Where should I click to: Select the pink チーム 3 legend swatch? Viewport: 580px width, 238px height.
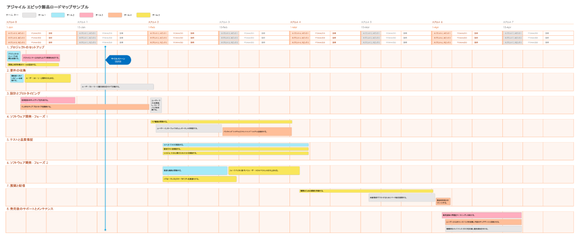tap(86, 15)
